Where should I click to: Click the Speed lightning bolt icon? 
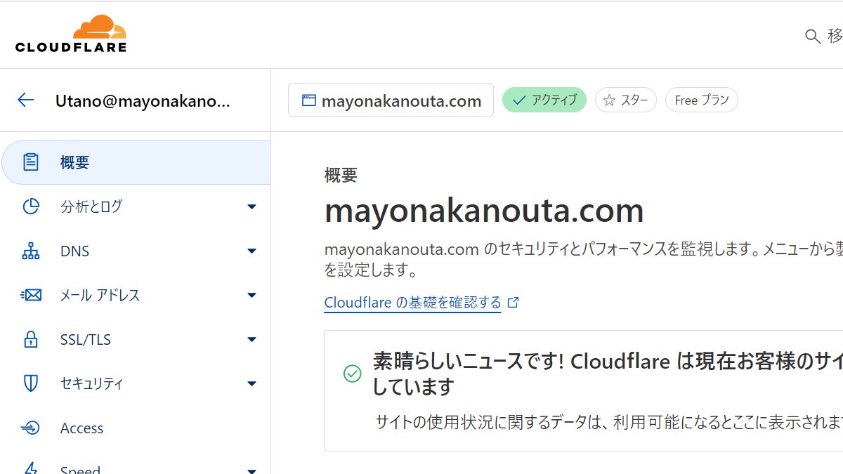(31, 468)
